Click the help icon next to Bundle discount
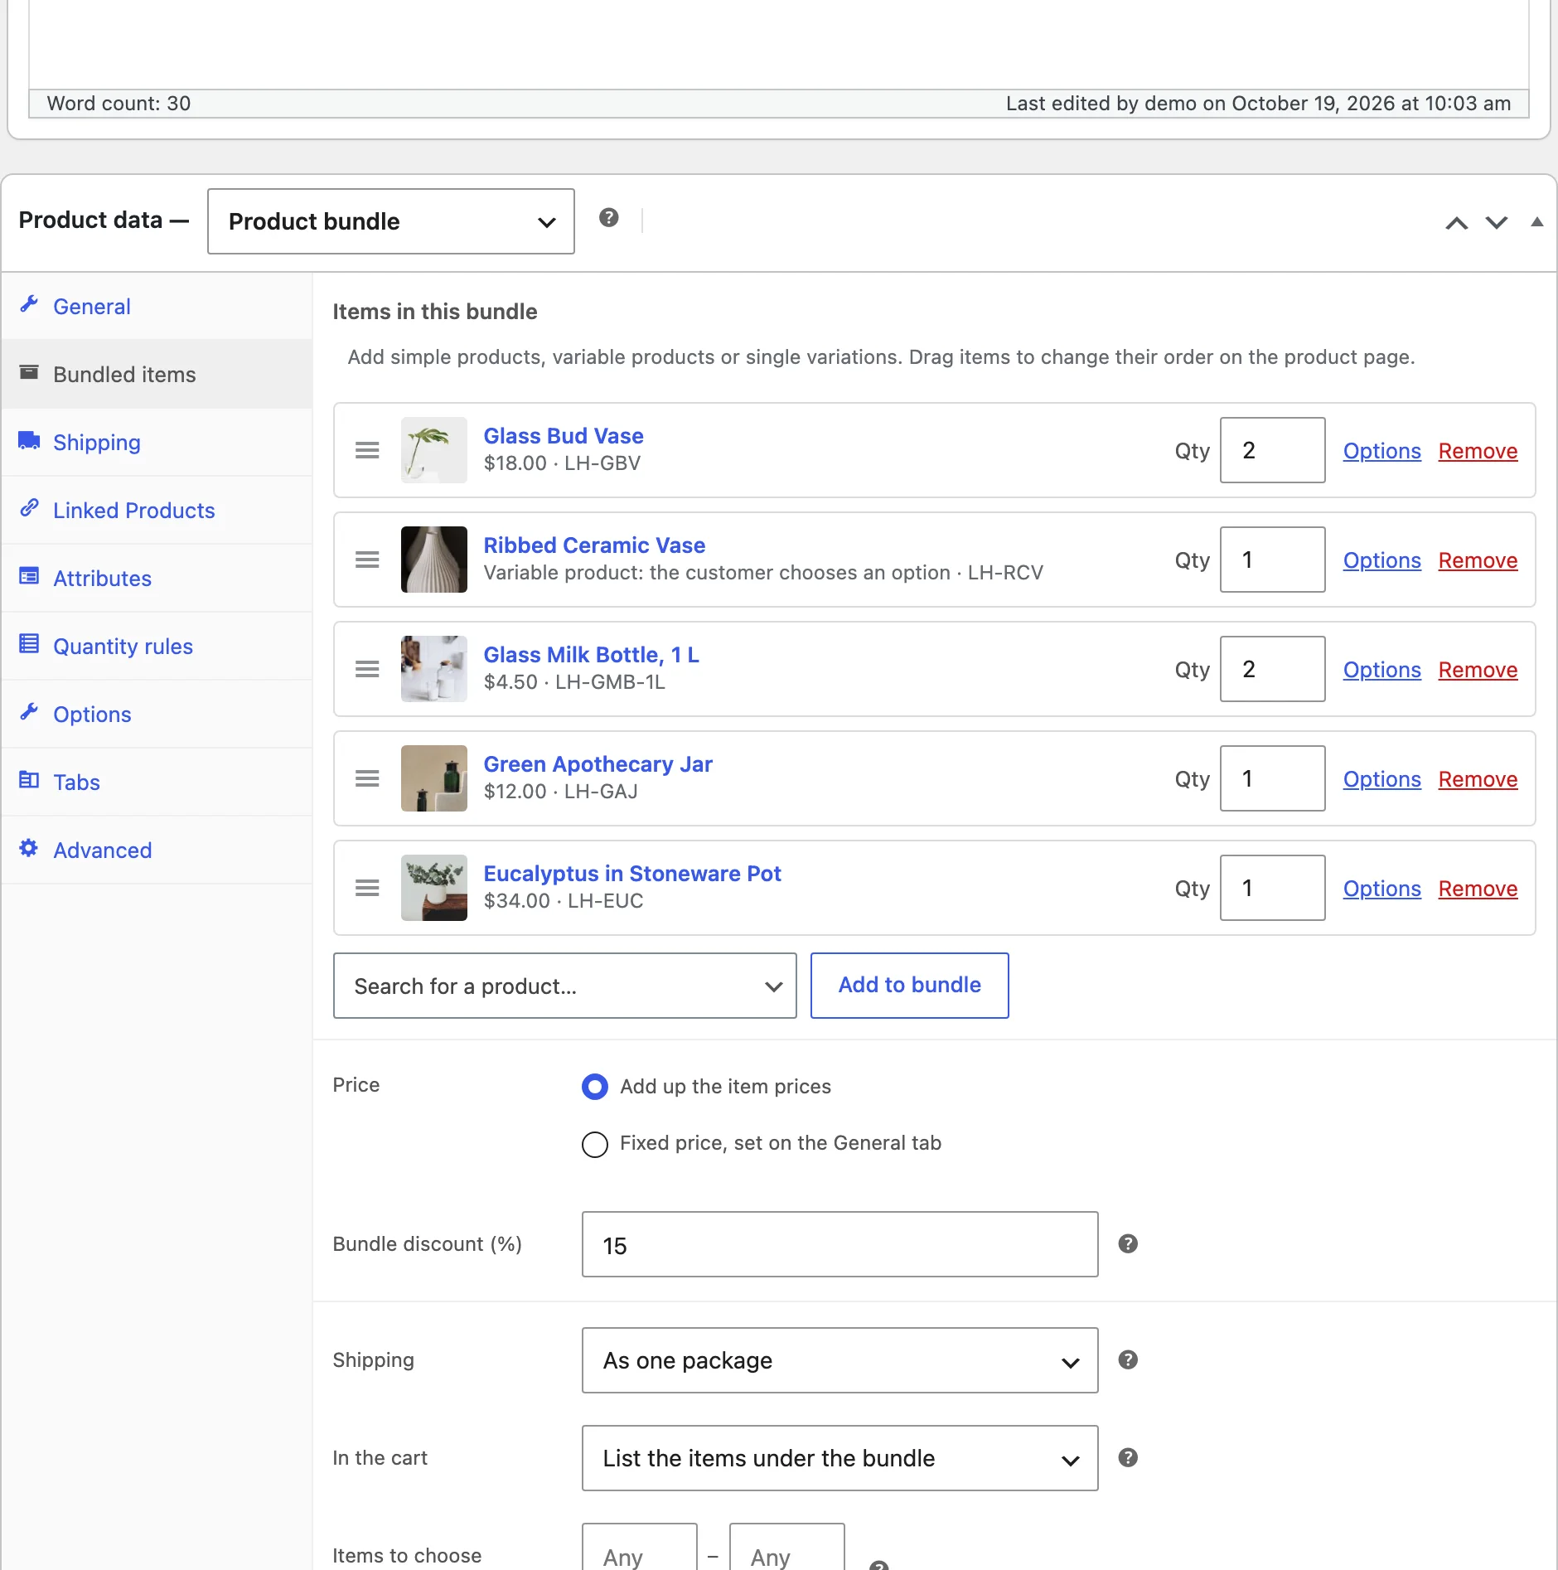 click(1128, 1243)
